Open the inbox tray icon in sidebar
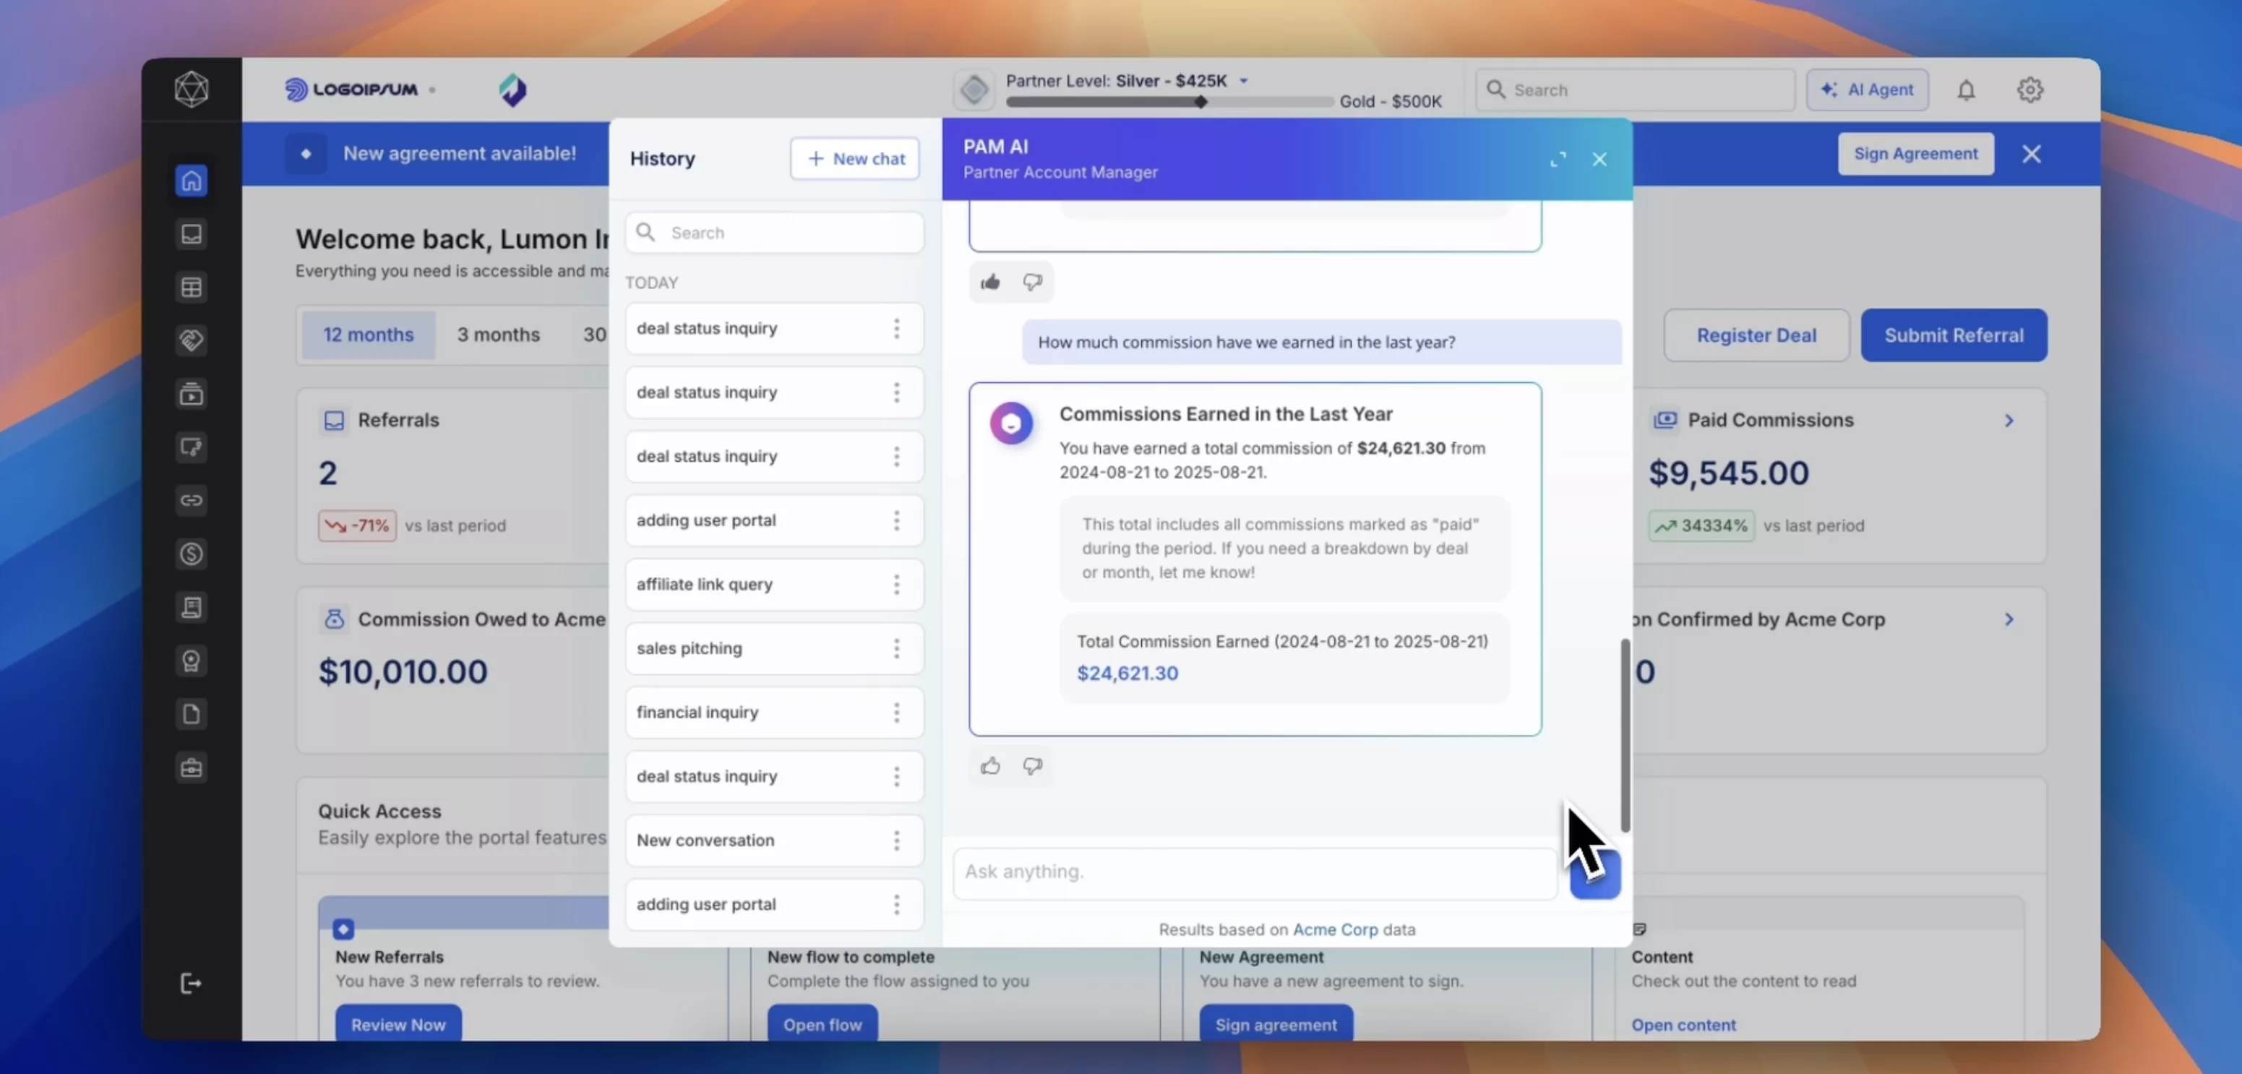The height and width of the screenshot is (1074, 2242). tap(192, 233)
